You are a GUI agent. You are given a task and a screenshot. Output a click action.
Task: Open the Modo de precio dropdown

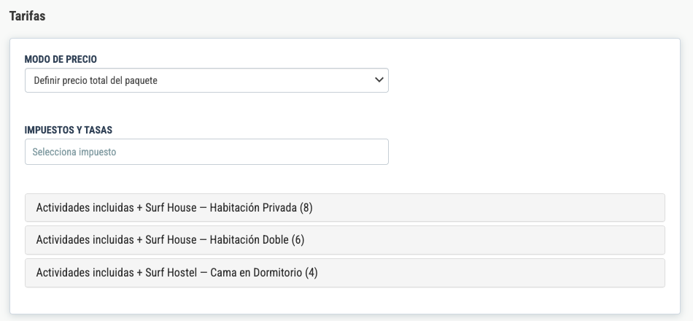(206, 80)
